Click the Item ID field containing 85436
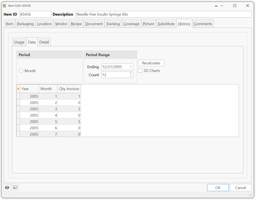The width and height of the screenshot is (257, 200). coord(35,14)
